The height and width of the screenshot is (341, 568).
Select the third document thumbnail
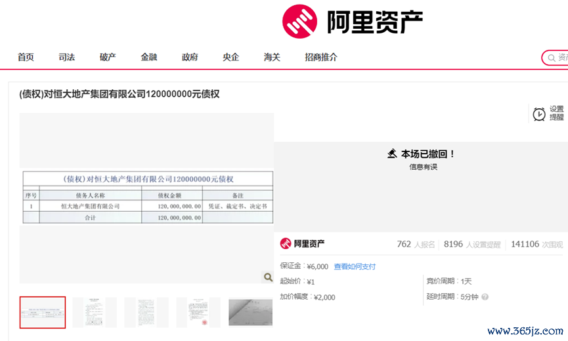[146, 312]
